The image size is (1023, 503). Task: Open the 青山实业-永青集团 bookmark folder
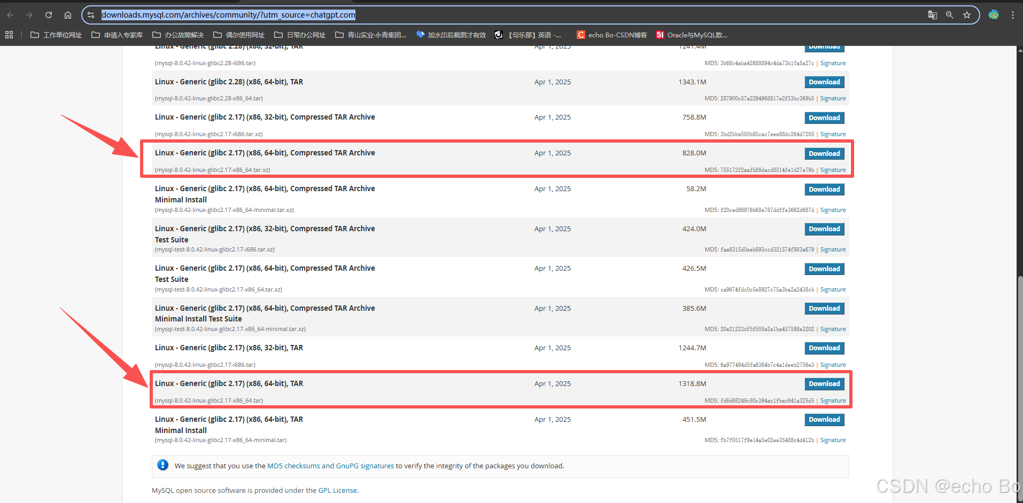click(370, 35)
